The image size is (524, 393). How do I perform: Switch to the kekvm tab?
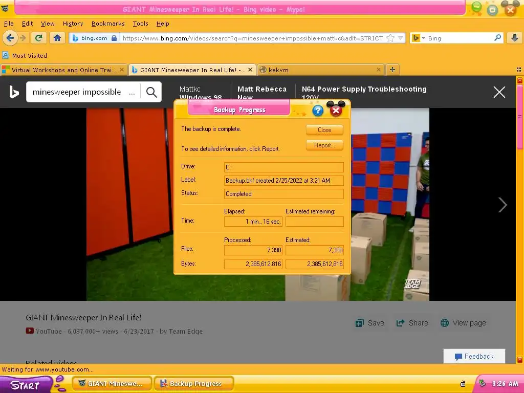coord(321,70)
